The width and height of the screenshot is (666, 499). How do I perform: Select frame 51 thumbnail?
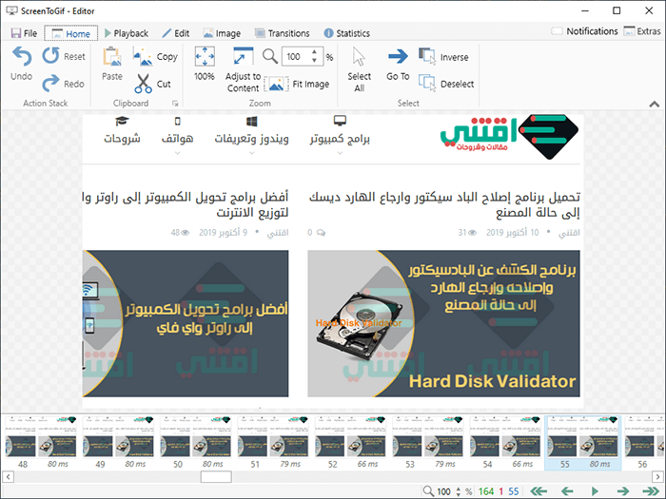273,443
